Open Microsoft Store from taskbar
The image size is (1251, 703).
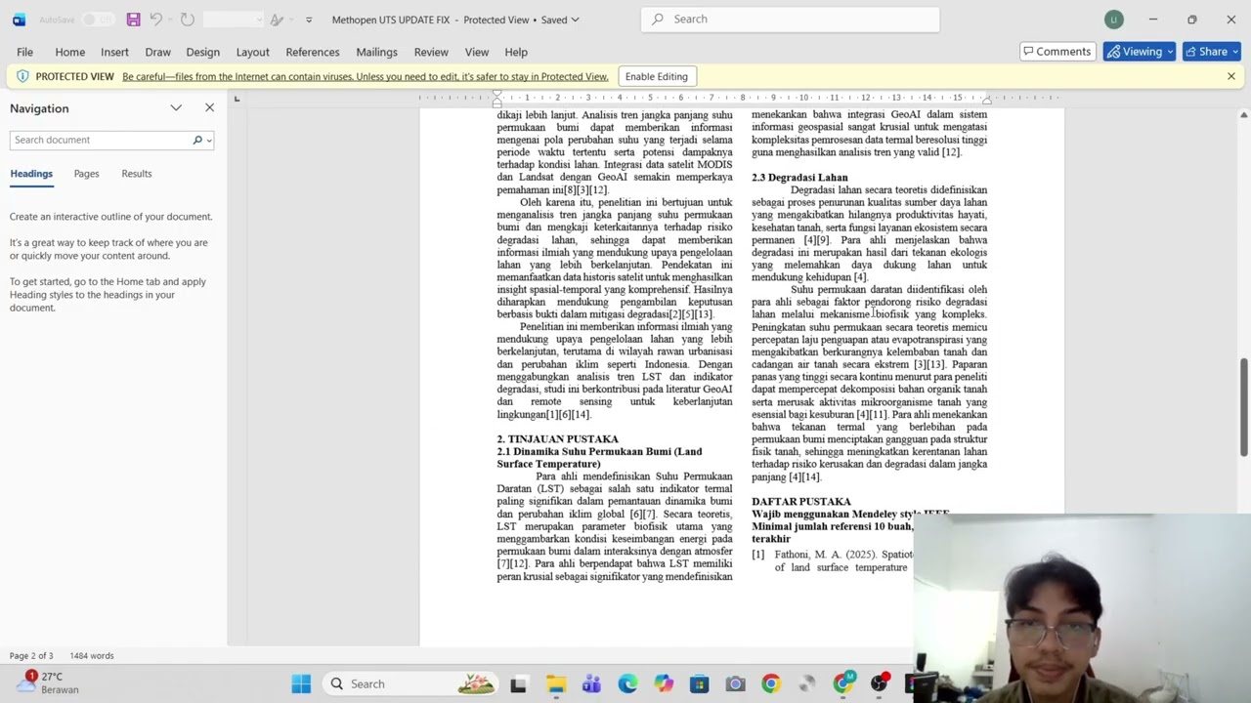699,684
